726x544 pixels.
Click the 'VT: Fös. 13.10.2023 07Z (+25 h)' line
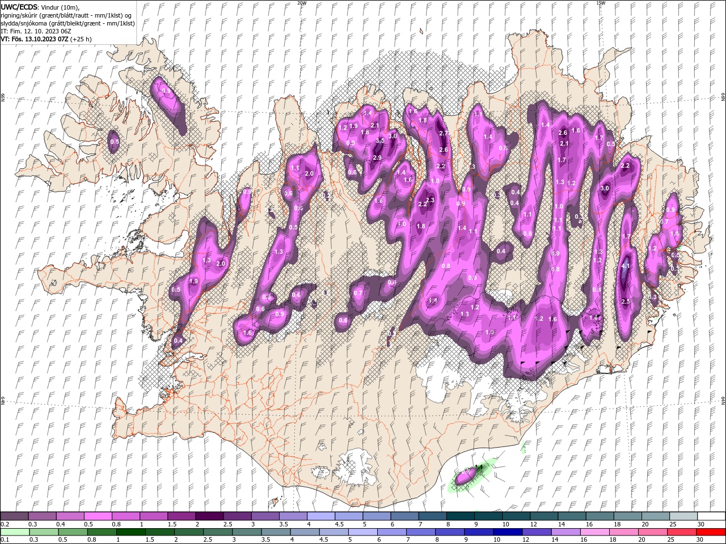click(x=46, y=39)
